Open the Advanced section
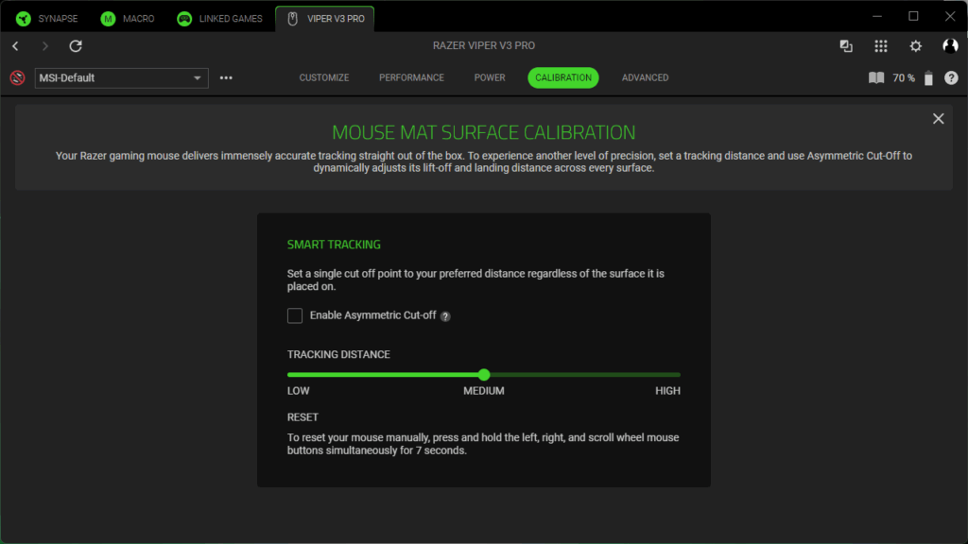The width and height of the screenshot is (968, 544). (x=645, y=77)
